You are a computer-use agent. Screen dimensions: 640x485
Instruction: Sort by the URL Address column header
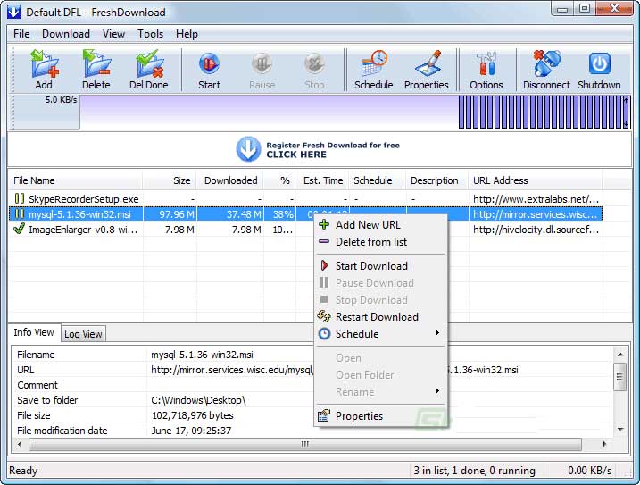point(535,180)
